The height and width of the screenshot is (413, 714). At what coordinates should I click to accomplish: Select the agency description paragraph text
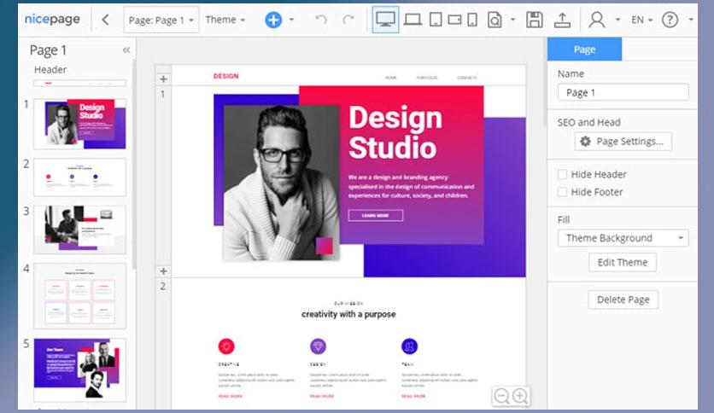pyautogui.click(x=411, y=187)
